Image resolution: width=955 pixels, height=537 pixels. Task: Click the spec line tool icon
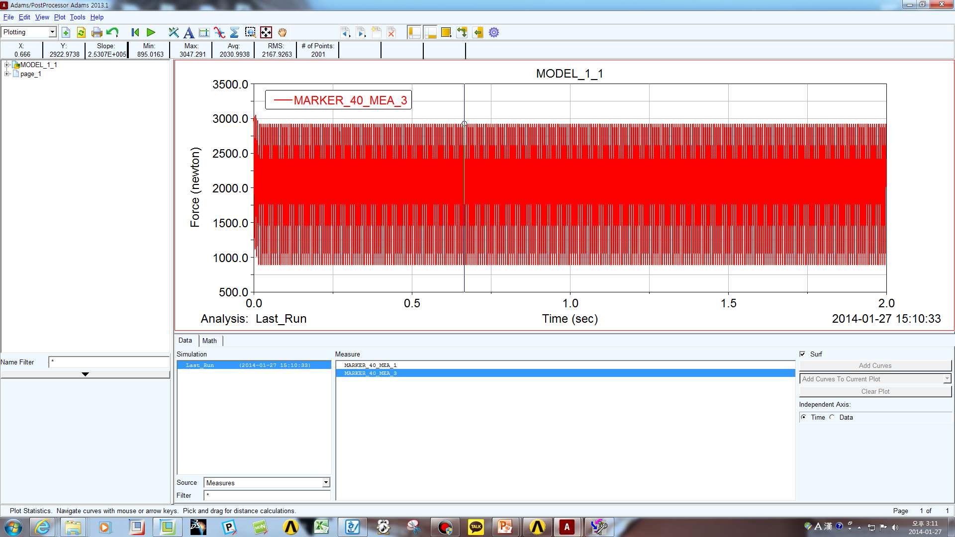pyautogui.click(x=204, y=33)
